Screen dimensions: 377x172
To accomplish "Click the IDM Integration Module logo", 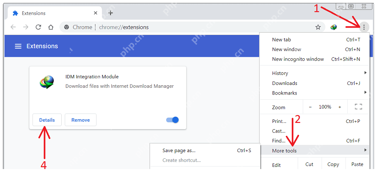I will point(47,82).
